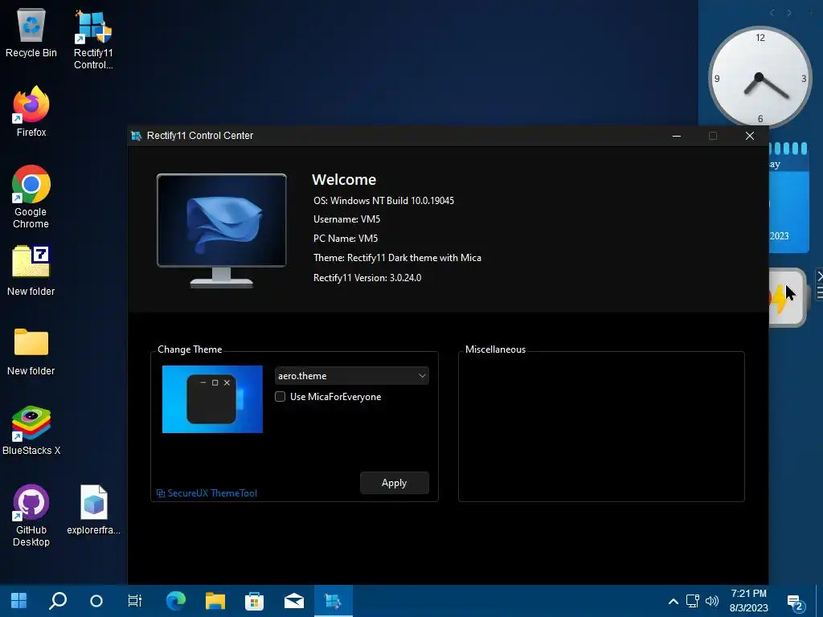
Task: Click Rectify11 Control Center taskbar button
Action: point(334,601)
